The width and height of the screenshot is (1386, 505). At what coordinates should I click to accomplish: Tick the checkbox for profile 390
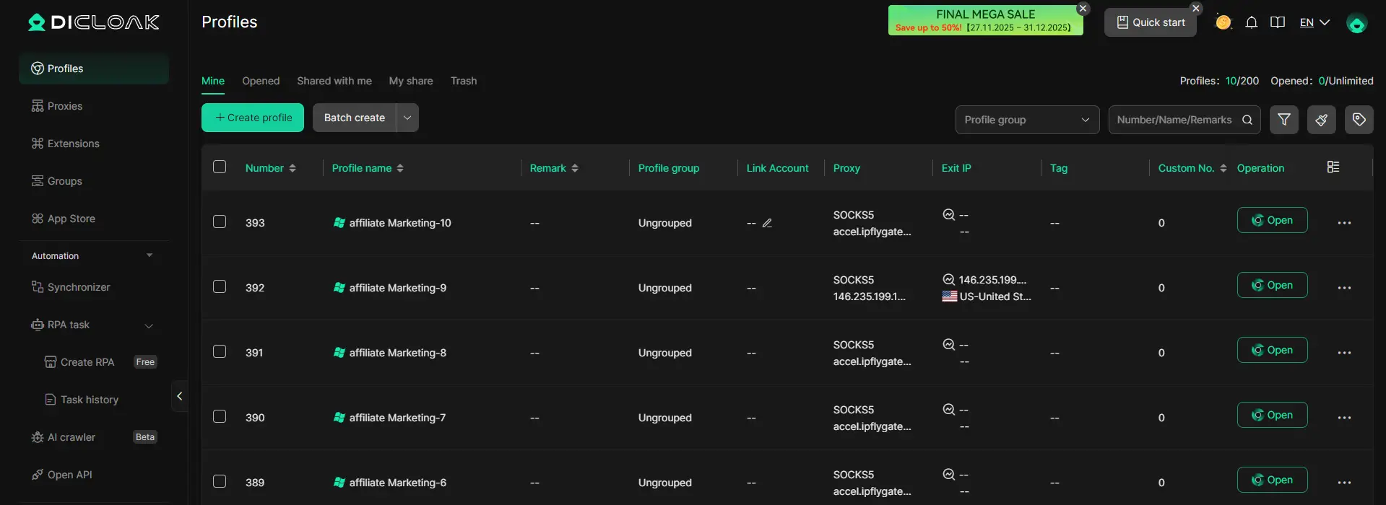[220, 417]
